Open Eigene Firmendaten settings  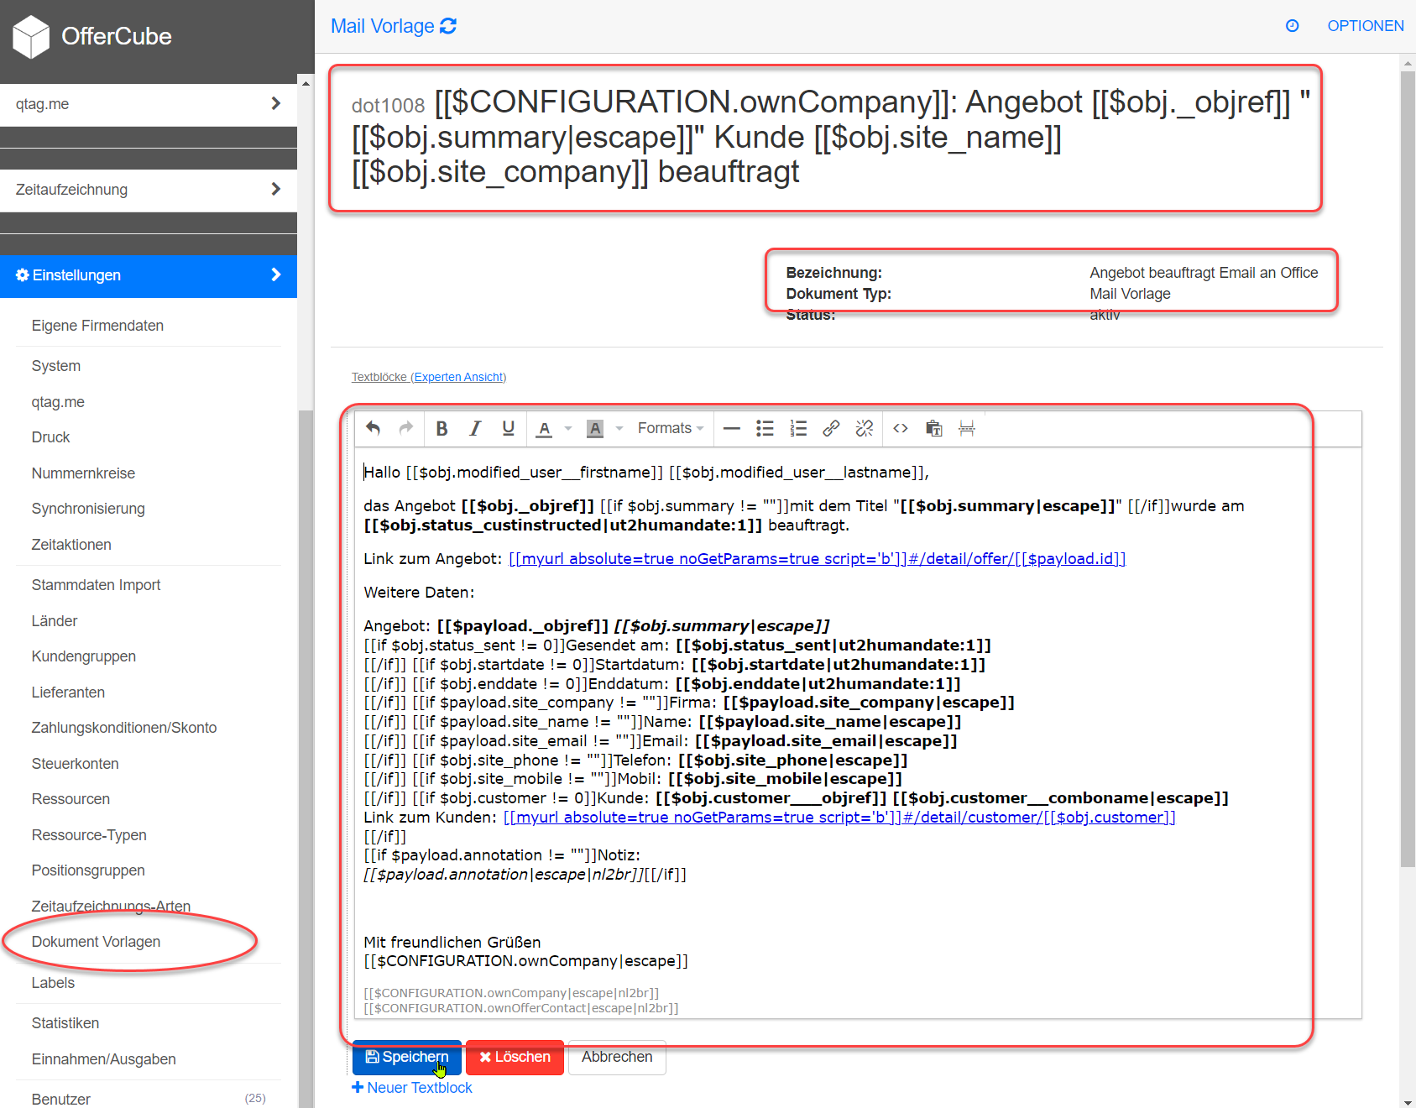tap(97, 326)
